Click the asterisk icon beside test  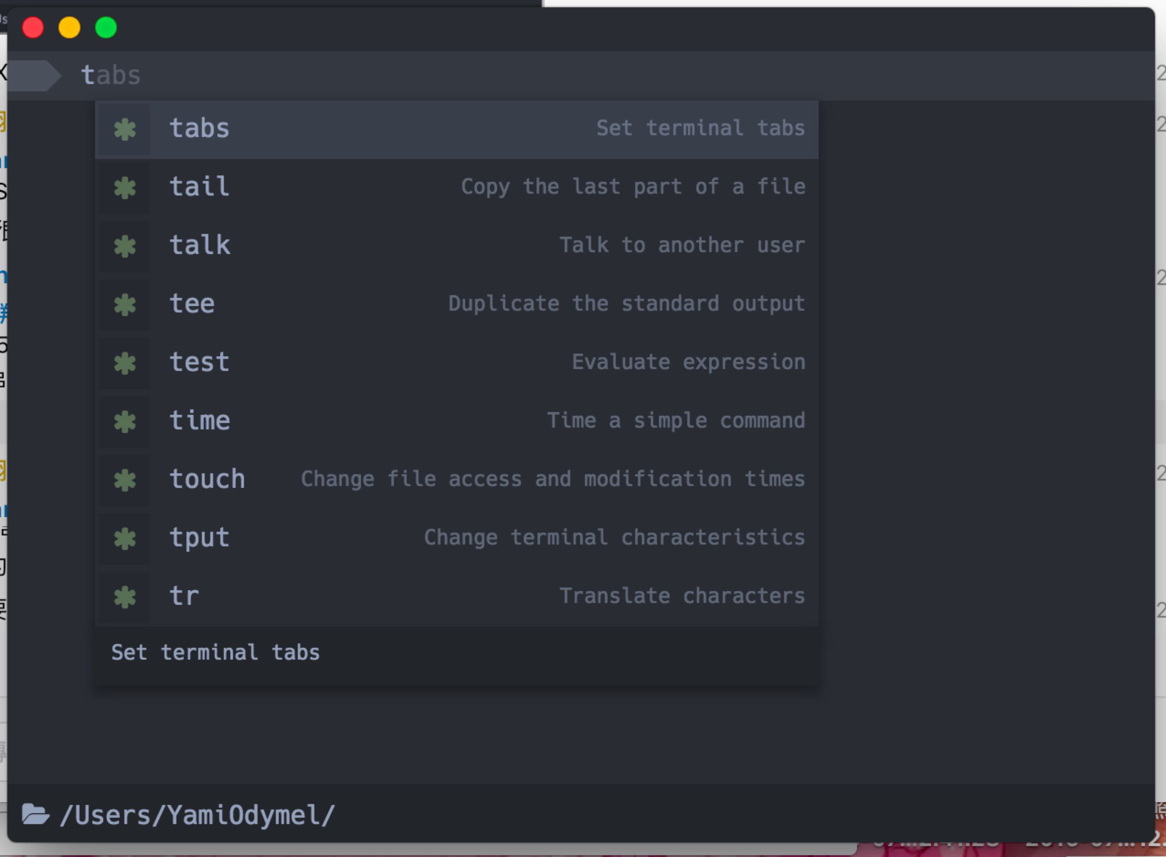(x=125, y=363)
